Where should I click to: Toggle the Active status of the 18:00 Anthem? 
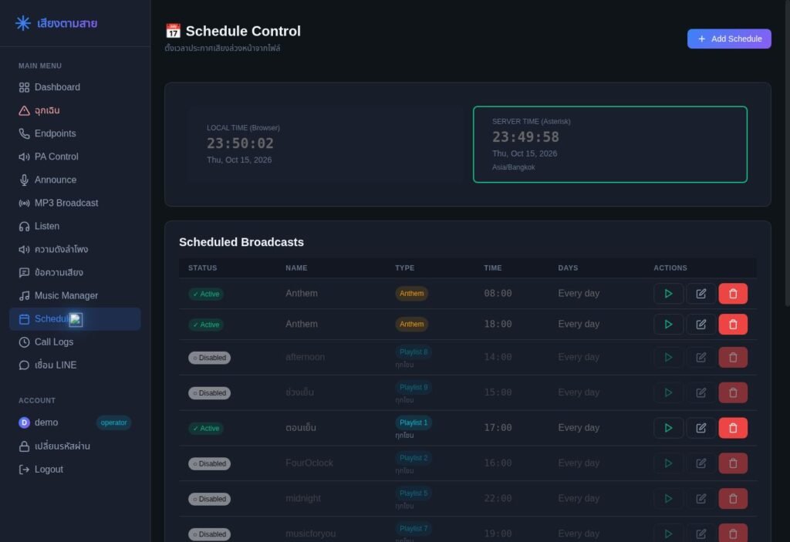(x=206, y=325)
